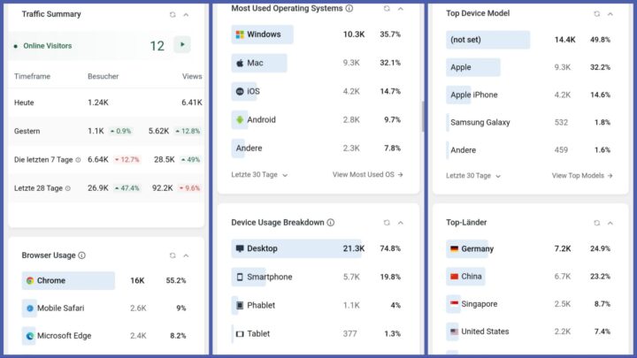The width and height of the screenshot is (637, 358).
Task: Collapse the Traffic Summary panel
Action: 186,14
